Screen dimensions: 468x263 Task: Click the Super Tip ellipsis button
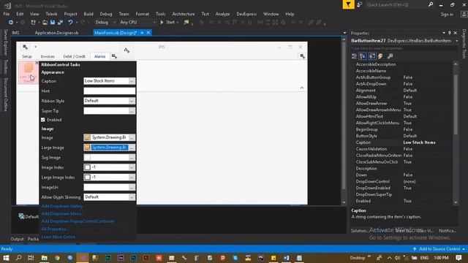pos(132,111)
